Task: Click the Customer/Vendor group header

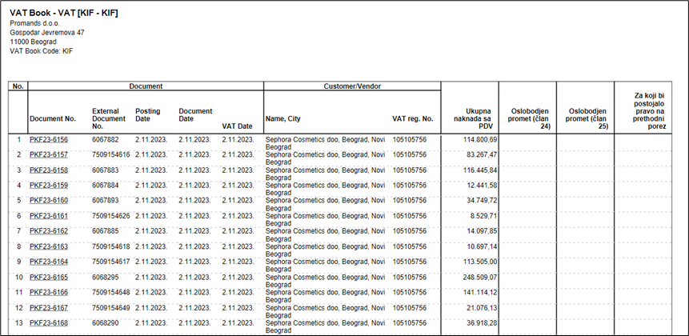Action: coord(352,86)
